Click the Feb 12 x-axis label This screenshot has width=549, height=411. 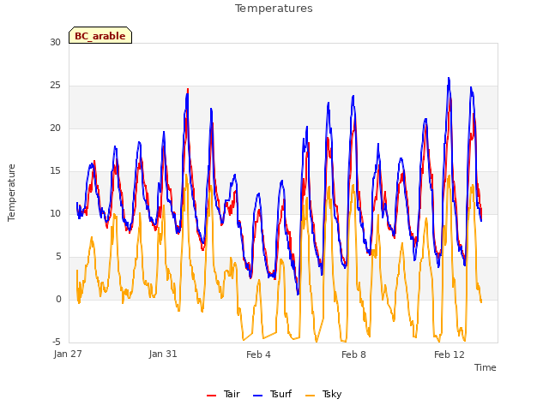click(x=449, y=354)
